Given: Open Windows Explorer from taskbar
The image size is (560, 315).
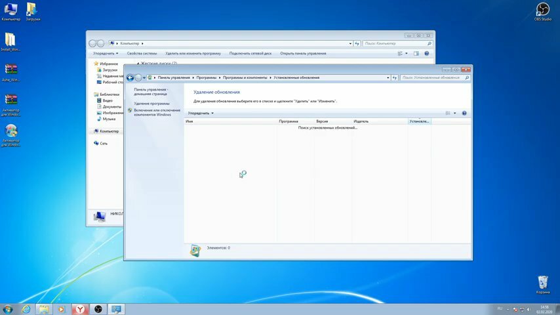Looking at the screenshot, I should point(44,309).
